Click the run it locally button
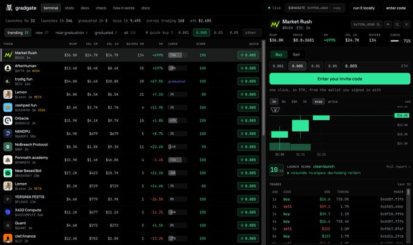 coord(364,8)
